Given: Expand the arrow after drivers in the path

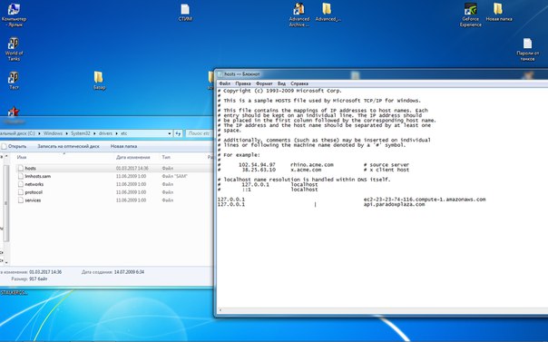Looking at the screenshot, I should (x=117, y=133).
